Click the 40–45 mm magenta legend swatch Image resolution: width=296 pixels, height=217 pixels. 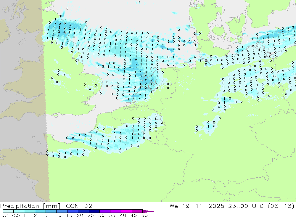(126, 211)
